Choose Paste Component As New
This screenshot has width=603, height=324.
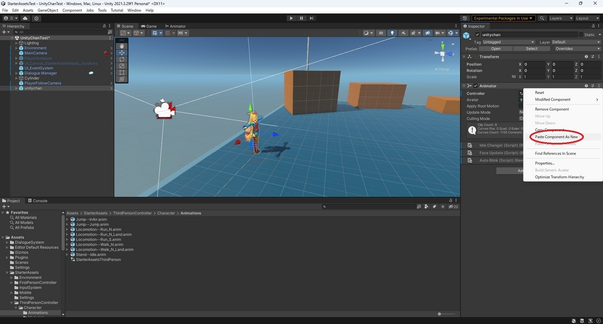tap(556, 137)
